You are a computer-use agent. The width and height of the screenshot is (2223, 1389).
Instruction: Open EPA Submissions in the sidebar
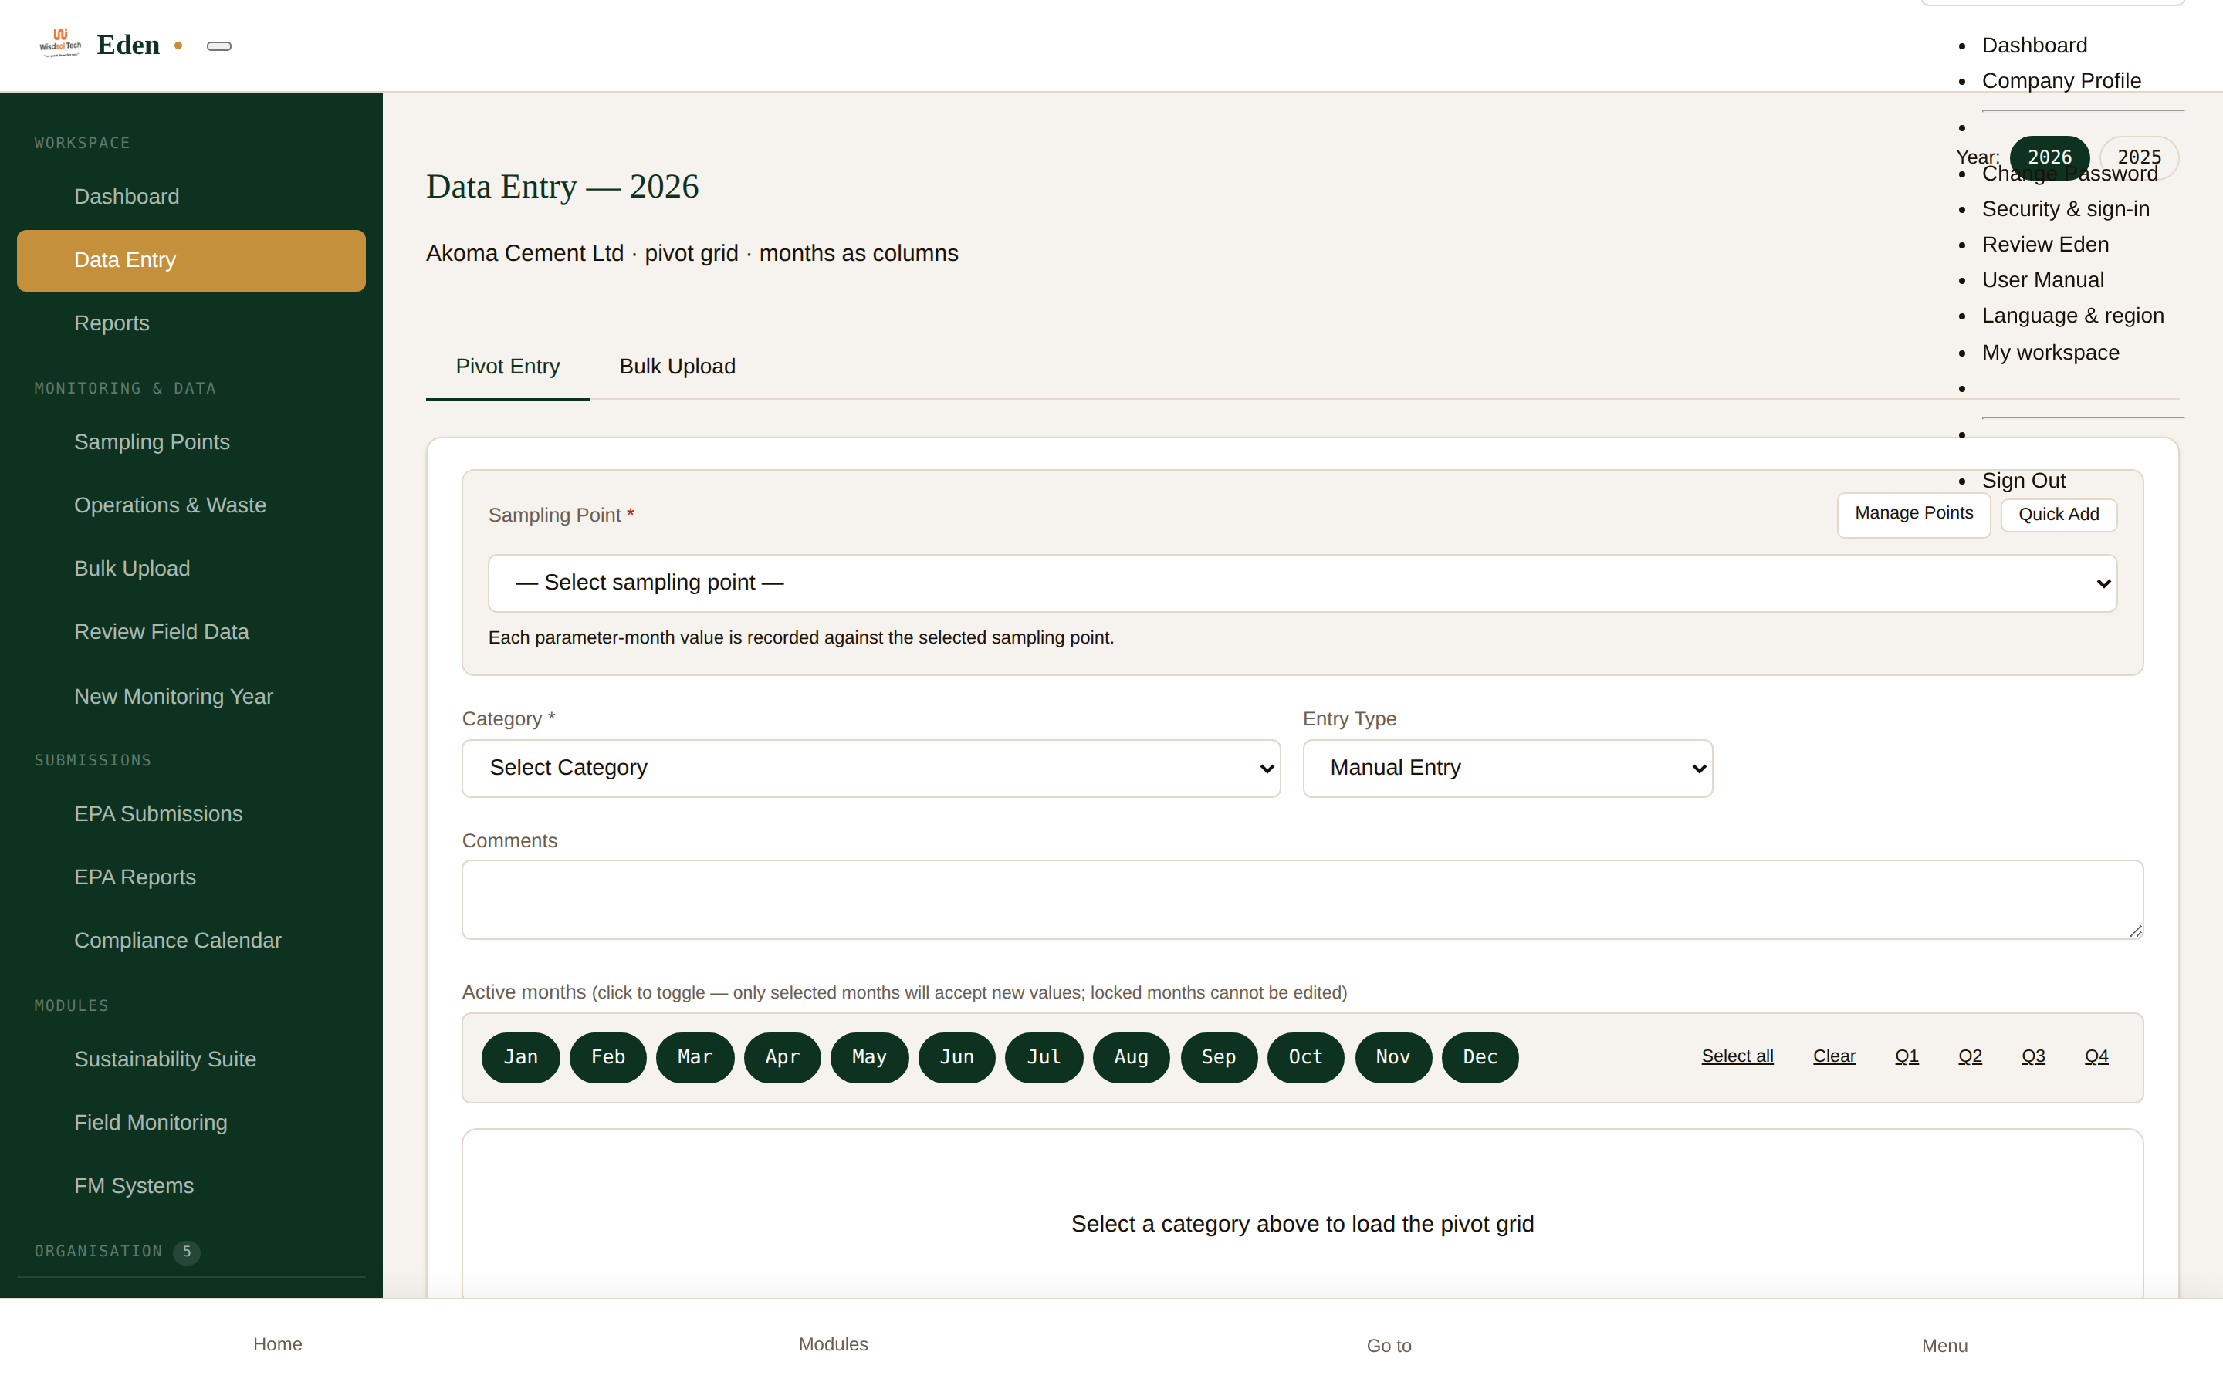191,814
